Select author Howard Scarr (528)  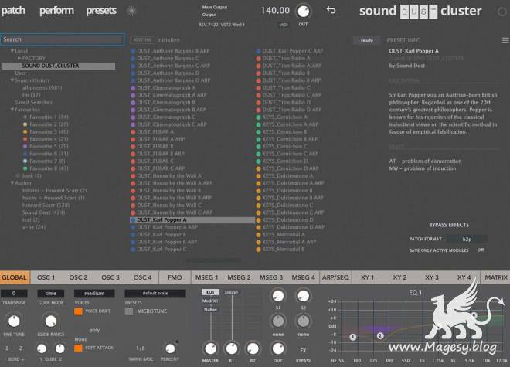pos(46,205)
